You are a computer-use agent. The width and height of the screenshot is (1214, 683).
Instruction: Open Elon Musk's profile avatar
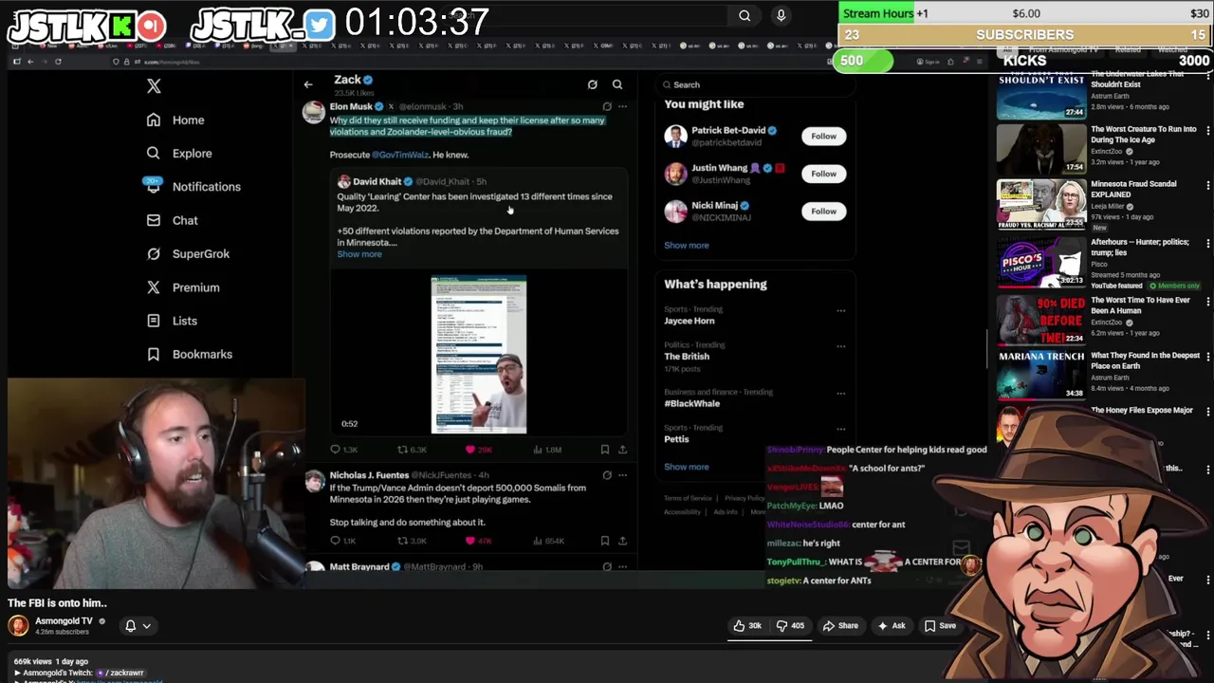[313, 113]
